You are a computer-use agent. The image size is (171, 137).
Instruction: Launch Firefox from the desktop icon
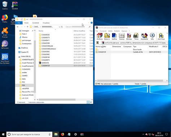pyautogui.click(x=5, y=18)
